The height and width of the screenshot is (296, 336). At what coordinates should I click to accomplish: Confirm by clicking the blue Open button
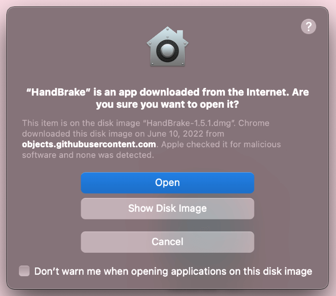click(x=167, y=183)
